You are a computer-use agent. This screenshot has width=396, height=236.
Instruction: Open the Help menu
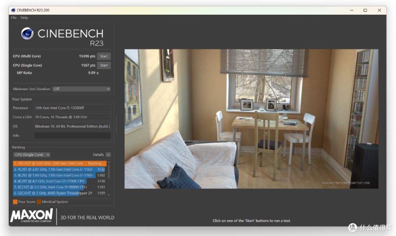click(24, 18)
